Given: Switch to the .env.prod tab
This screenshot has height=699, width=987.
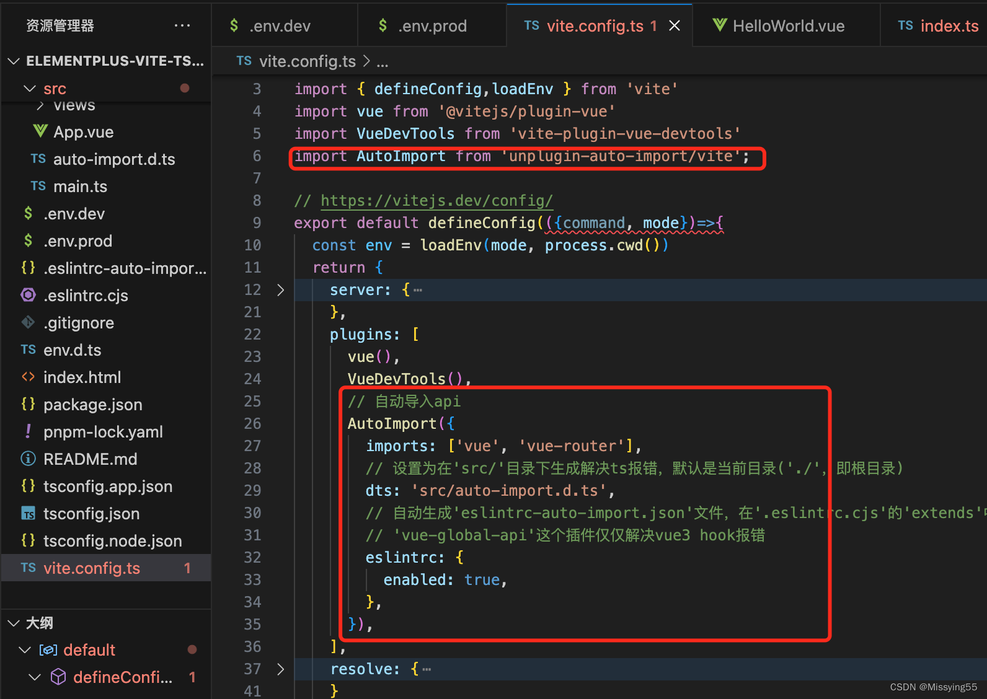Looking at the screenshot, I should (432, 25).
